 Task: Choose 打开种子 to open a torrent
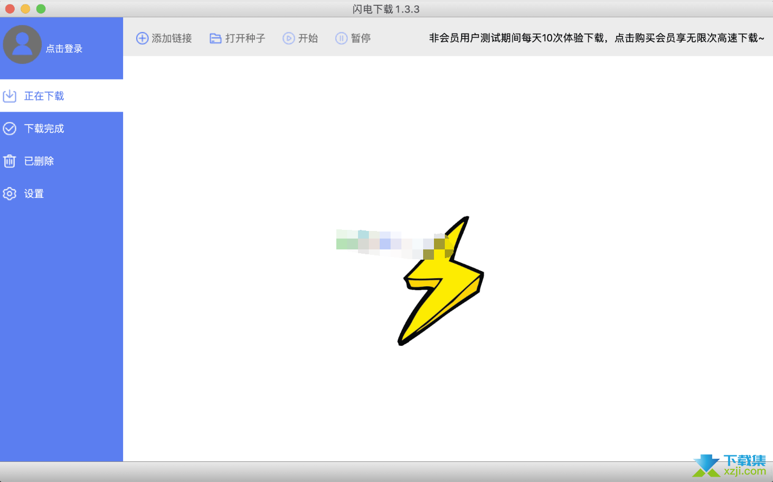click(245, 38)
